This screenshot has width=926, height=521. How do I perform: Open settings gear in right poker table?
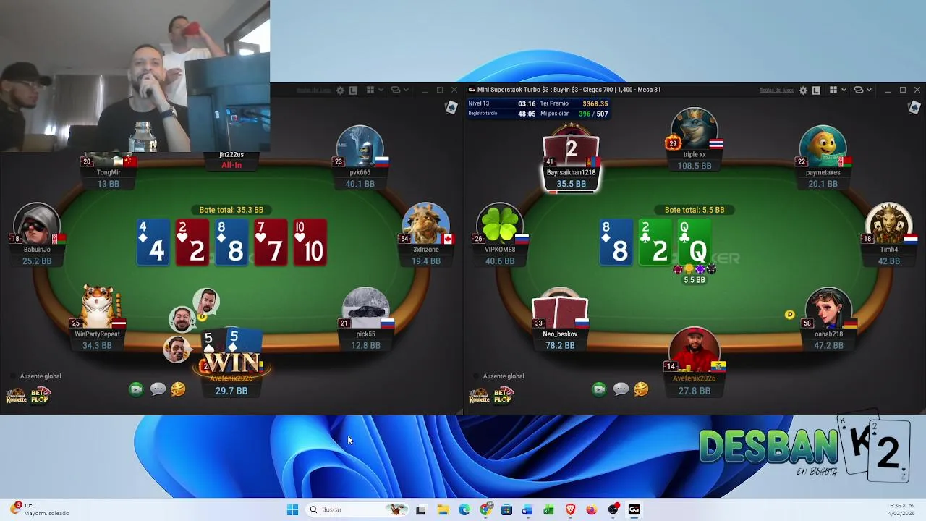803,90
